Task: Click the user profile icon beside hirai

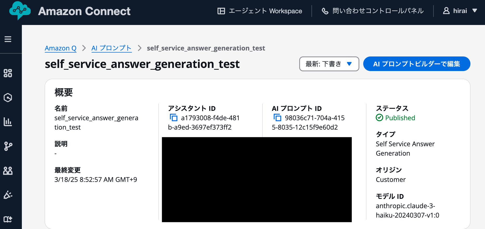Action: tap(446, 11)
